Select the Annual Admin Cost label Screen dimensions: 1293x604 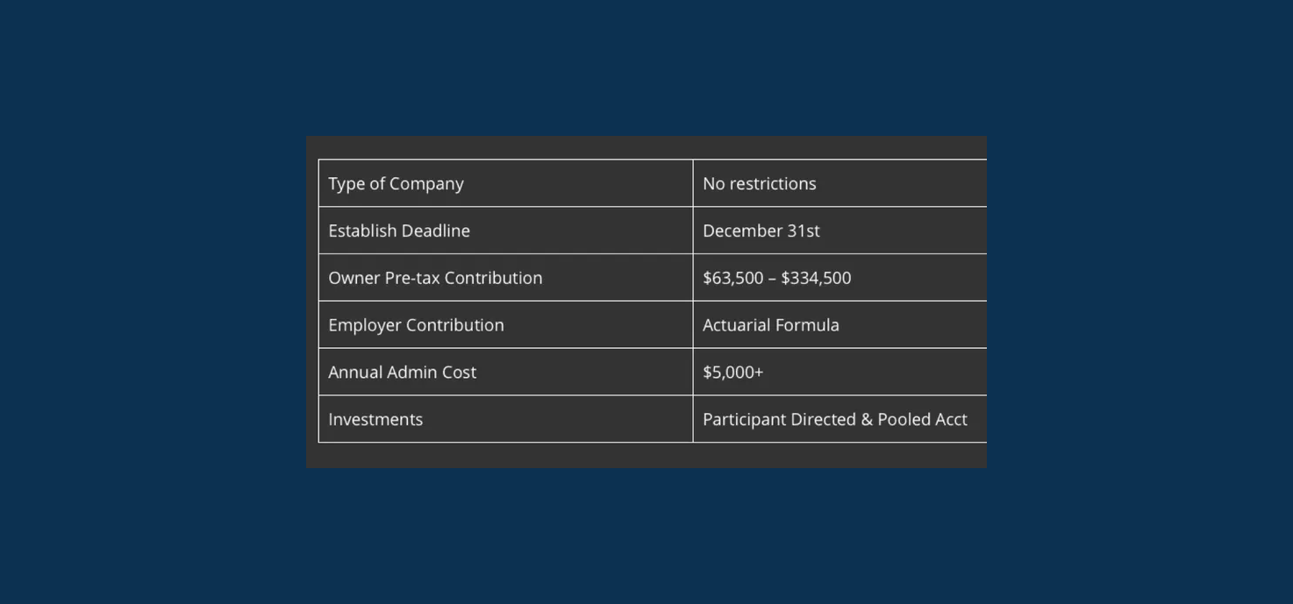(x=402, y=373)
